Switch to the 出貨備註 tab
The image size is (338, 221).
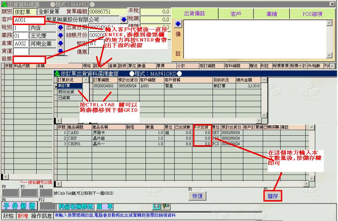[195, 14]
